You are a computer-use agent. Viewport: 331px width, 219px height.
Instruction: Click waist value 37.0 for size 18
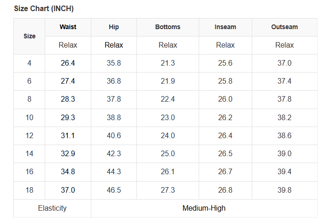tap(68, 190)
